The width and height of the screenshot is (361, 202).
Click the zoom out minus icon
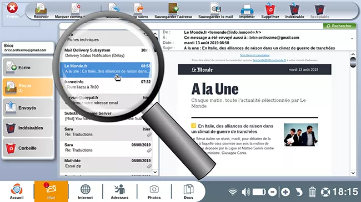[x=272, y=192]
